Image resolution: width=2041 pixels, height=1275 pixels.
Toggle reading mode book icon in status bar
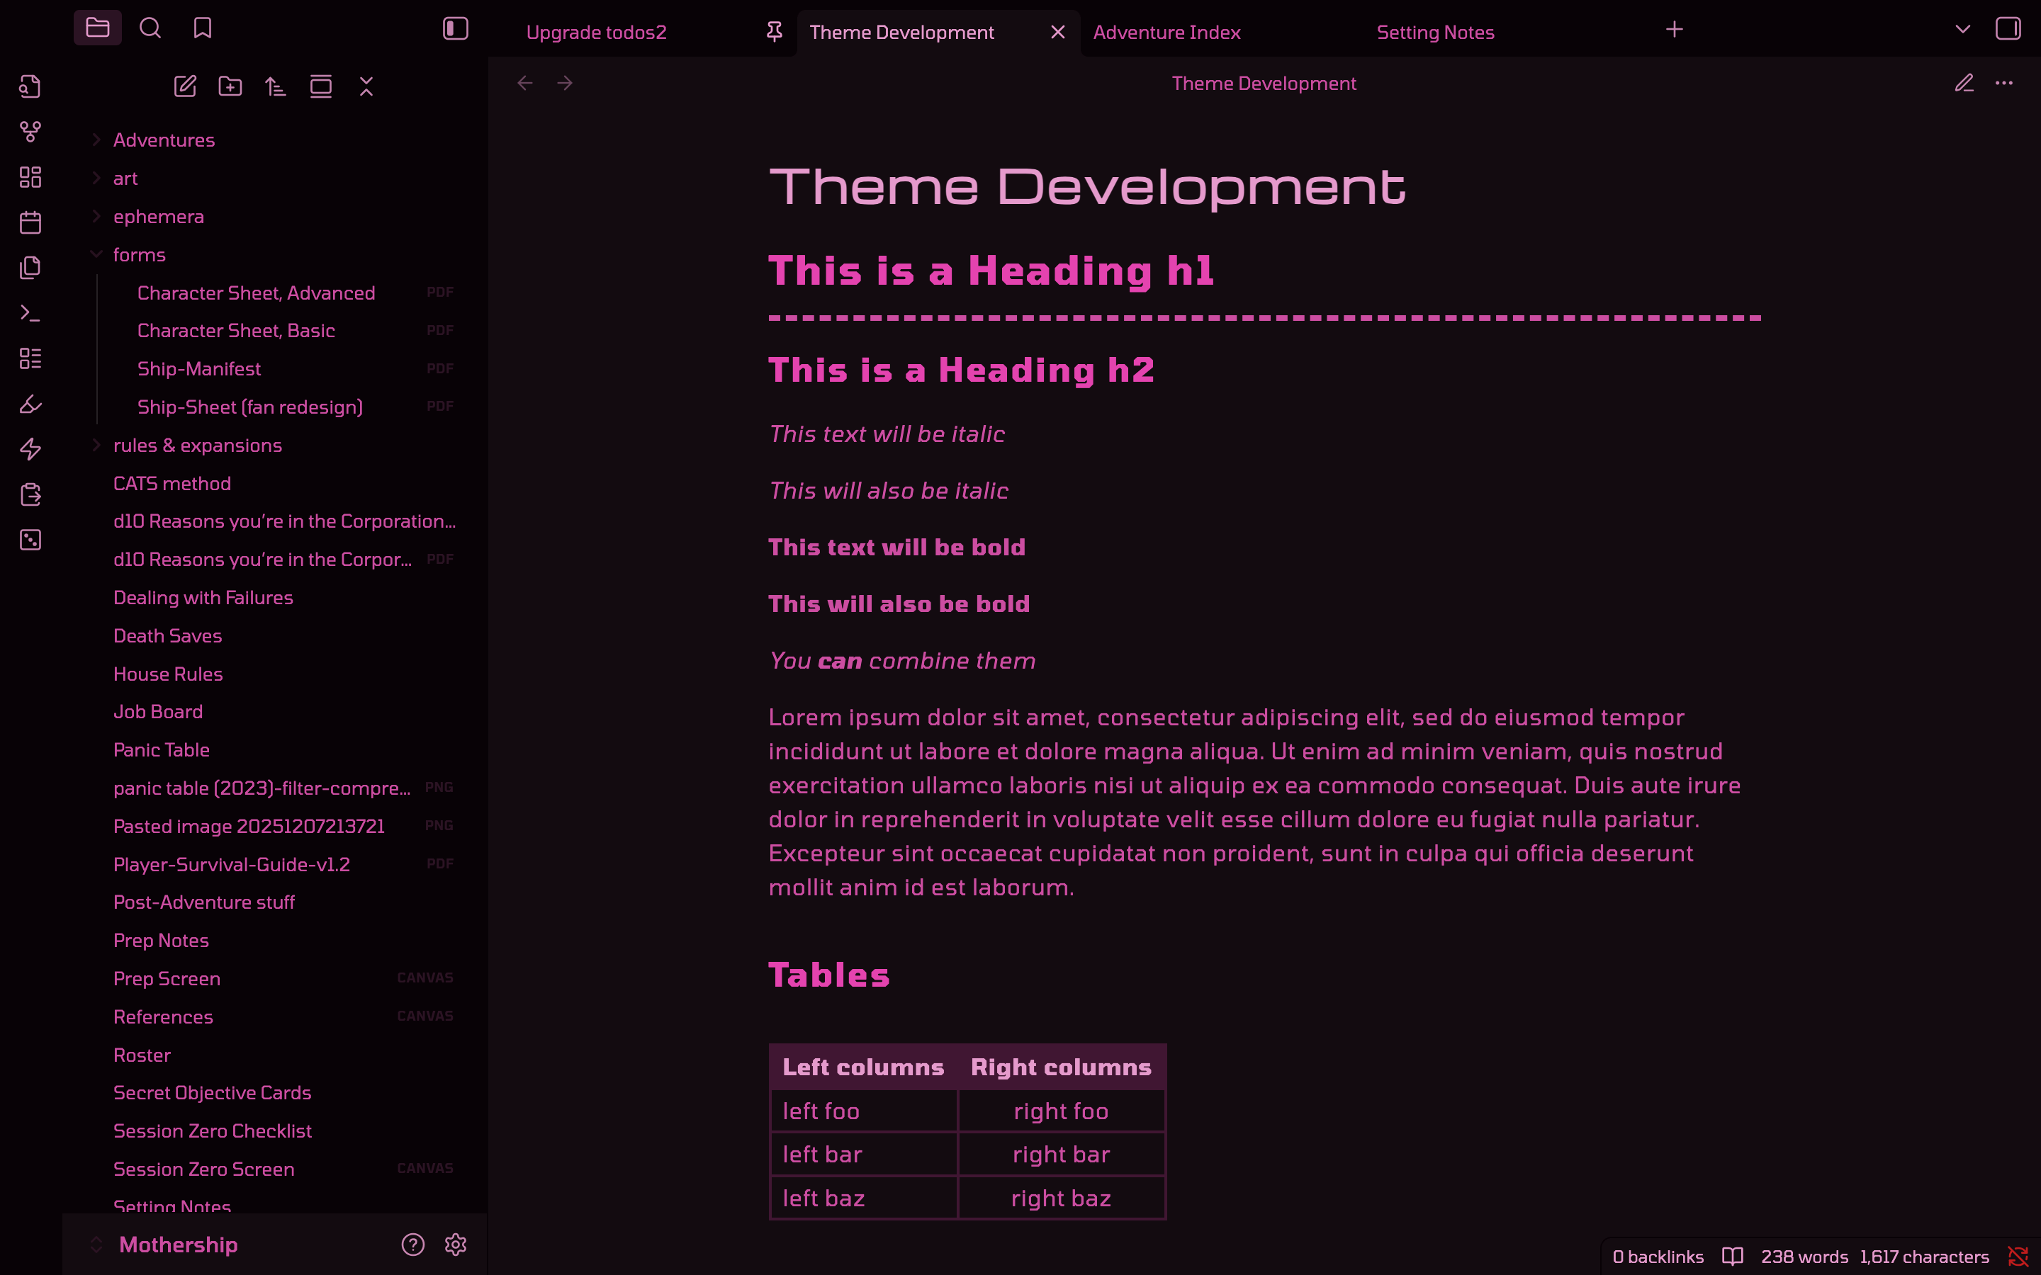(1732, 1257)
